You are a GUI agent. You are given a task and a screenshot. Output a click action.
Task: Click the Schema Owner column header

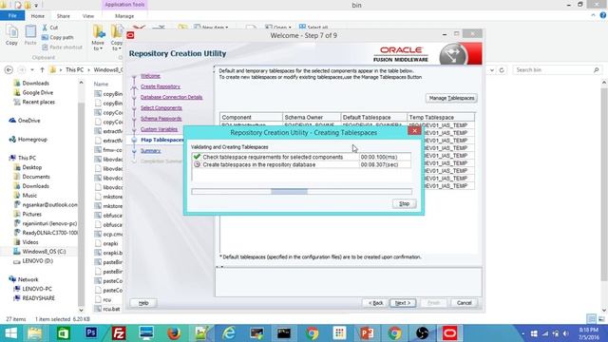312,117
